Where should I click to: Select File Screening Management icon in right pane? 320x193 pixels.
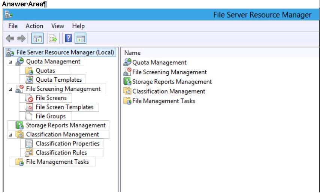127,72
